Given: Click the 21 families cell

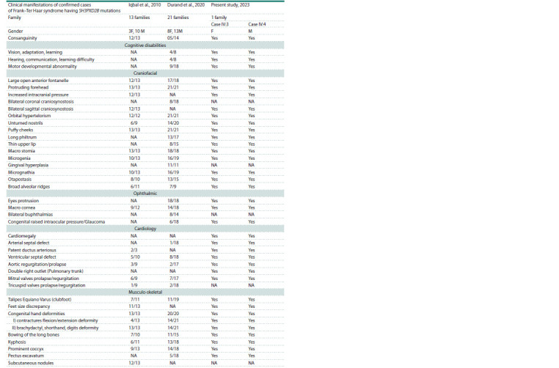Looking at the screenshot, I should [x=178, y=18].
